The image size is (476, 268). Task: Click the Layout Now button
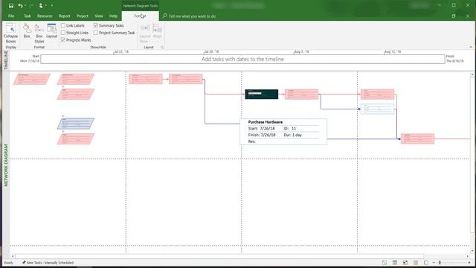coord(145,33)
